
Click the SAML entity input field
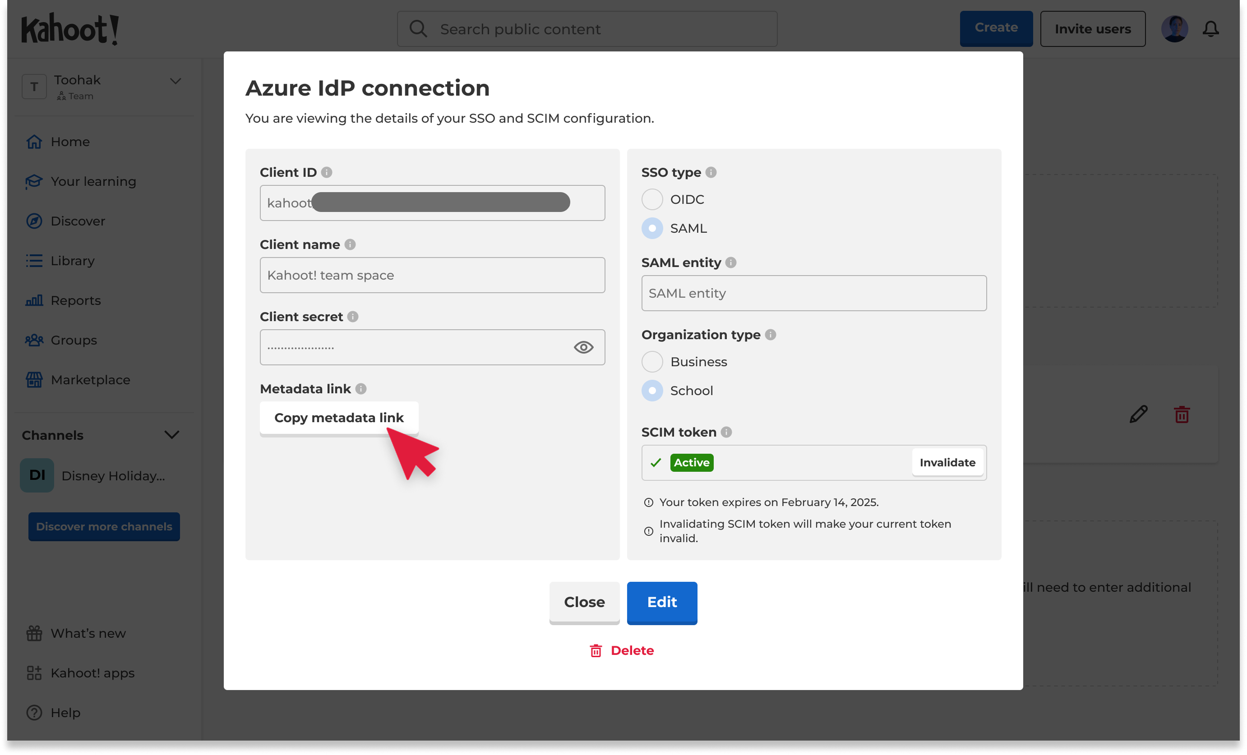click(814, 294)
